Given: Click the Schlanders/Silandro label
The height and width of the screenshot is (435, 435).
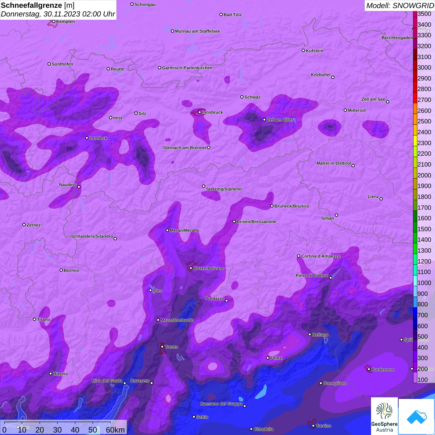Looking at the screenshot, I should (x=92, y=236).
